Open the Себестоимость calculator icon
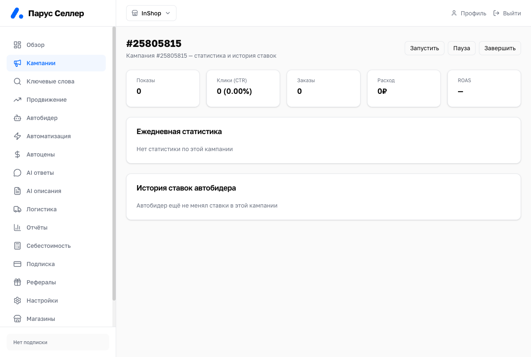 [17, 246]
